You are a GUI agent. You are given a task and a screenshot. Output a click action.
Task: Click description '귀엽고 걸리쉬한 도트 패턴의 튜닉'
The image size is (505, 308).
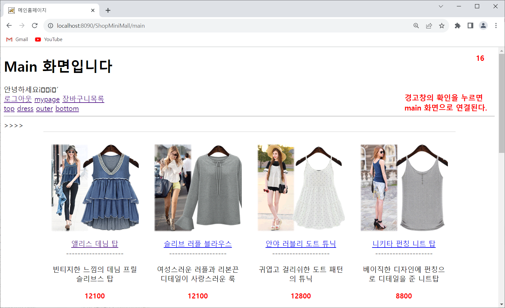coord(301,274)
